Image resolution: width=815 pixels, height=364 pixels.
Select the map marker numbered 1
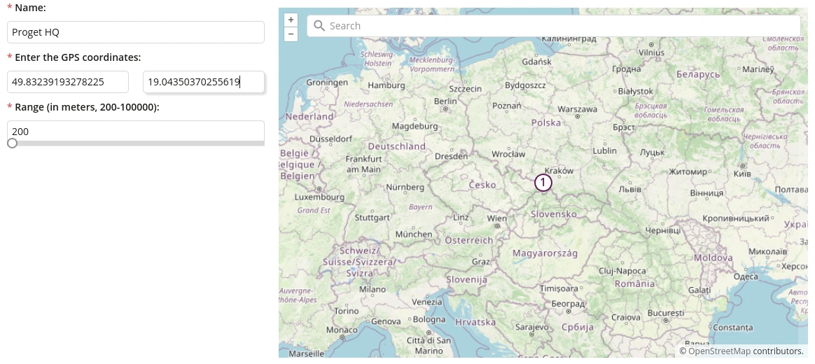coord(543,183)
